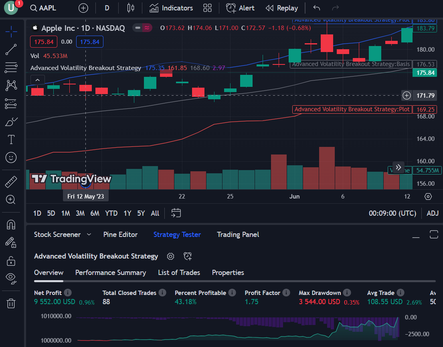Set chart range to 5Y
Viewport: 443px width, 347px height.
(x=141, y=213)
